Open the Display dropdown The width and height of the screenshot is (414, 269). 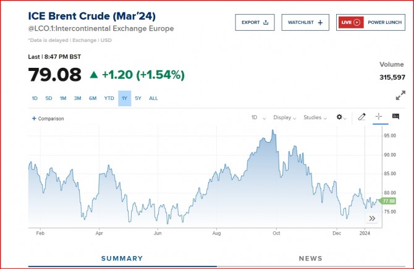pyautogui.click(x=285, y=117)
